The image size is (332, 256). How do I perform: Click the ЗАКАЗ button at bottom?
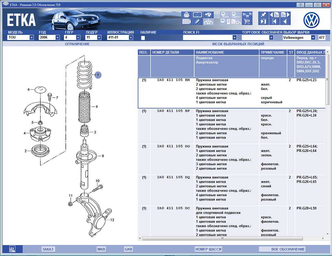point(48,249)
